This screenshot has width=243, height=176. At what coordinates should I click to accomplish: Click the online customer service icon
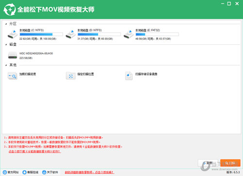[24, 172]
